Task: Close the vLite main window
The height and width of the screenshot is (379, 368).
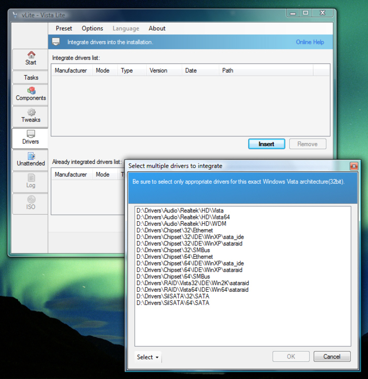Action: point(322,13)
